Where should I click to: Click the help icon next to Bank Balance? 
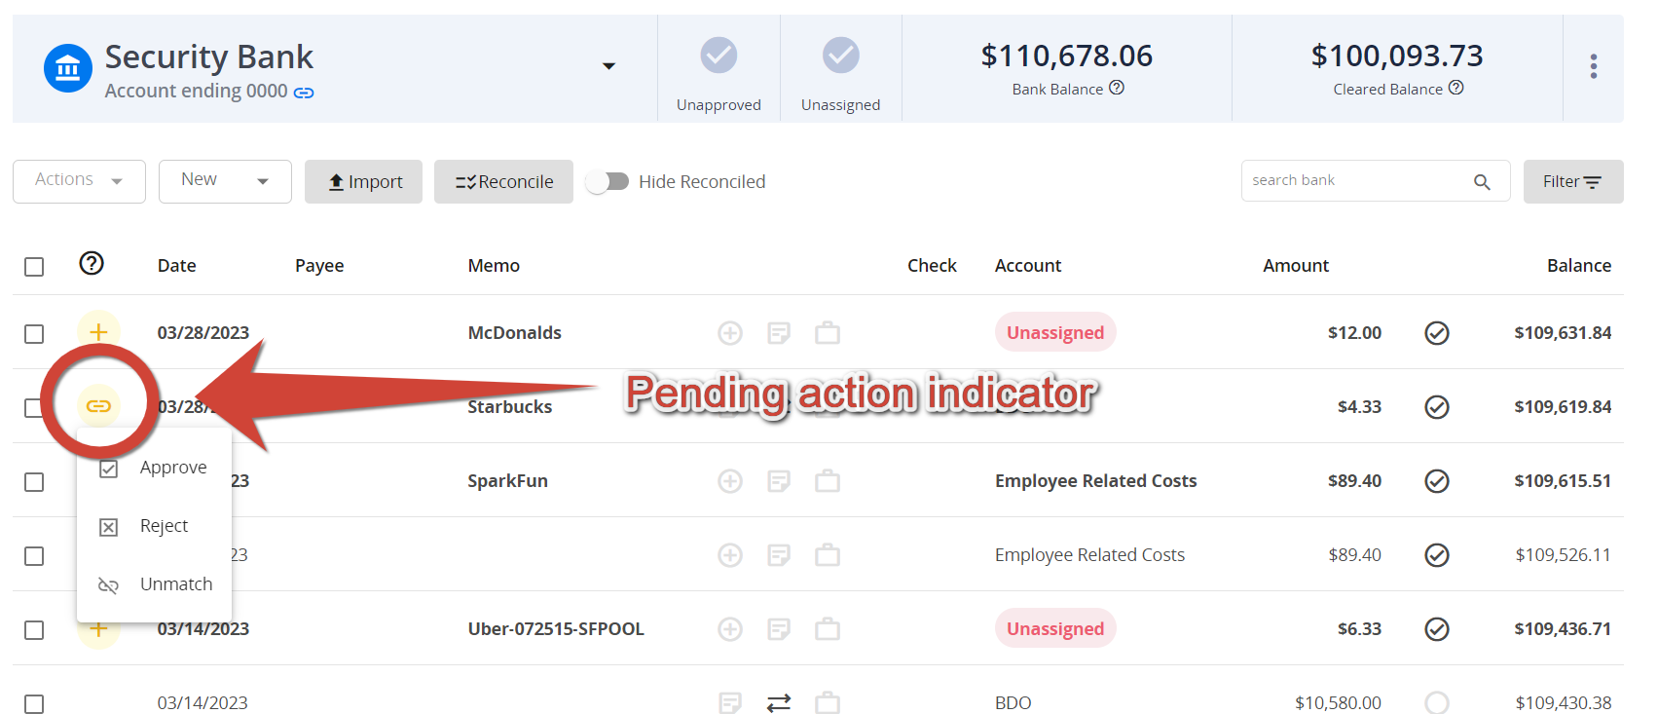click(x=1117, y=88)
